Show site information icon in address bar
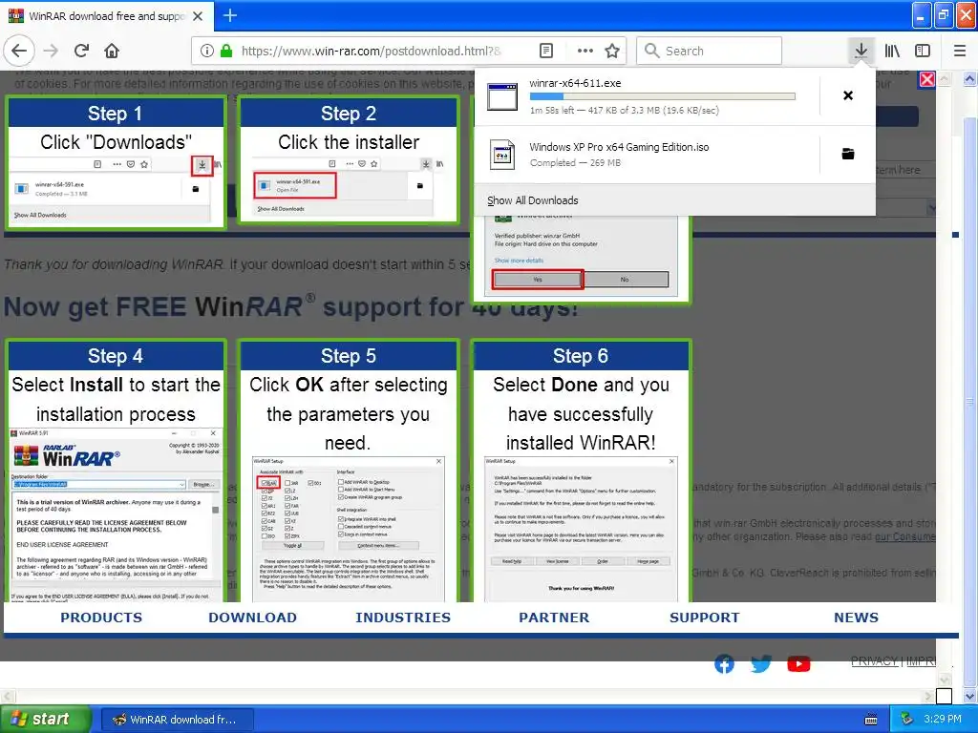Viewport: 978px width, 733px height. [x=207, y=51]
